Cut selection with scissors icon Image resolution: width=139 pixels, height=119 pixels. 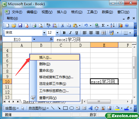62,25
